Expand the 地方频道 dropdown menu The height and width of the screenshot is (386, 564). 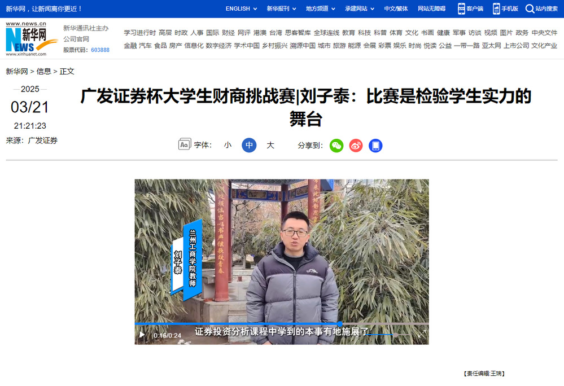[321, 8]
